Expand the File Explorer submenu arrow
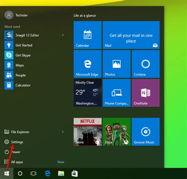Image resolution: width=187 pixels, height=179 pixels. click(x=63, y=132)
